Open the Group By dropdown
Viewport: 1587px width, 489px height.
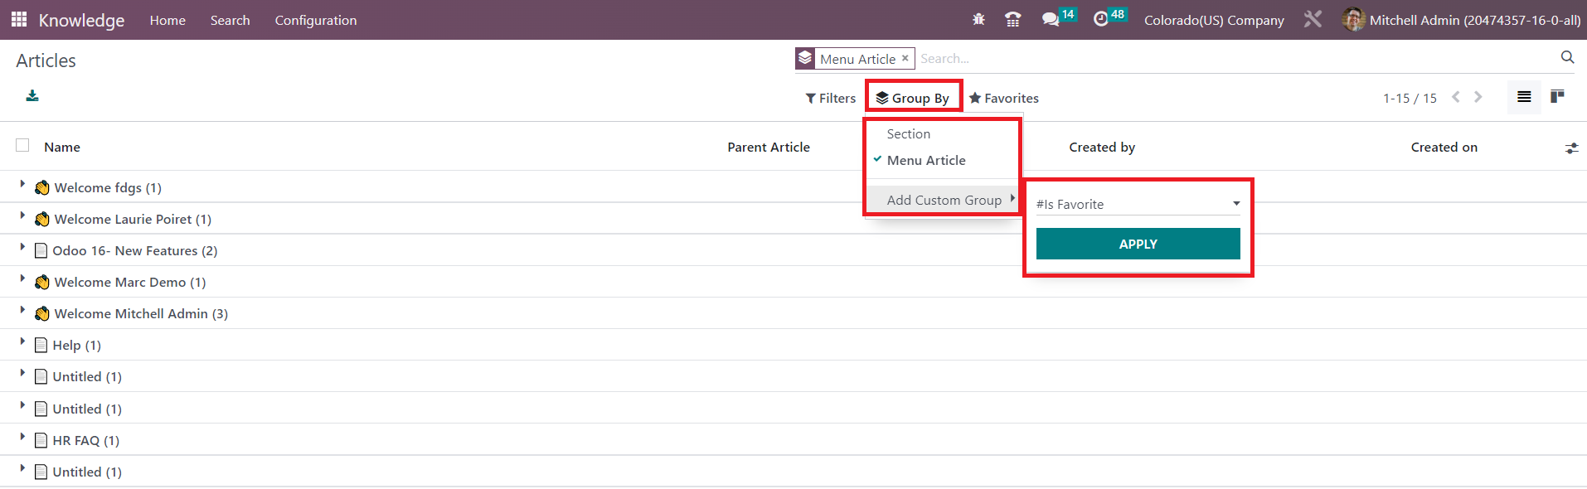pos(913,98)
